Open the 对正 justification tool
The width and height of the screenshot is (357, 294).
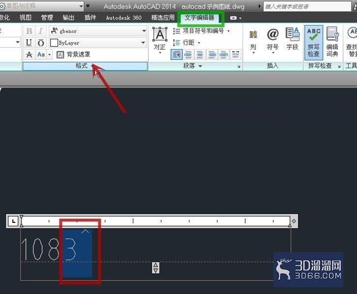[160, 40]
